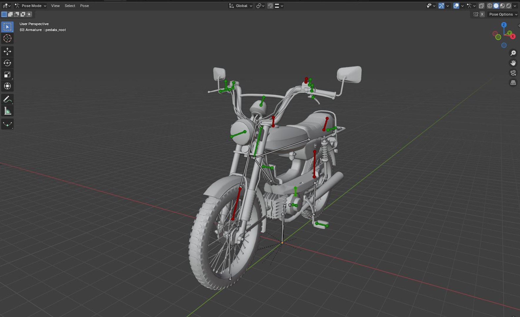Screen dimensions: 520x317
Task: Click the X axis on navigation gizmo
Action: 513,36
